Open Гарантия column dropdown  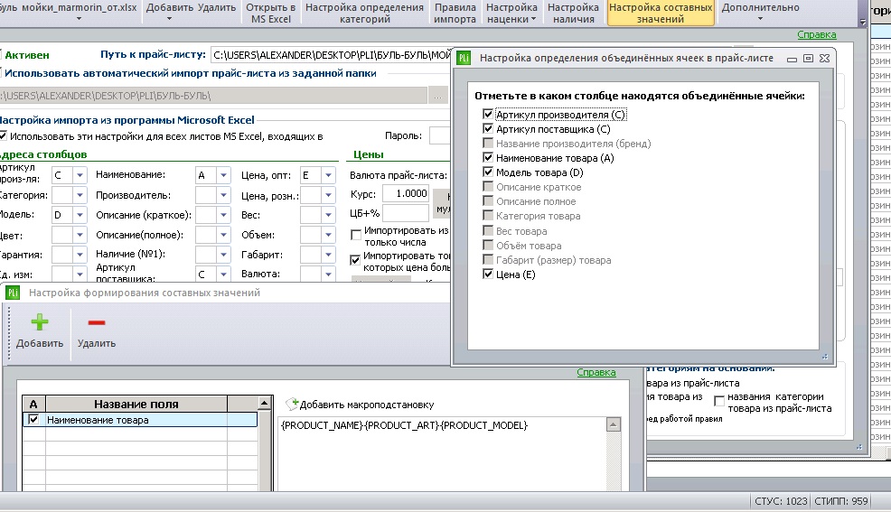pos(80,255)
